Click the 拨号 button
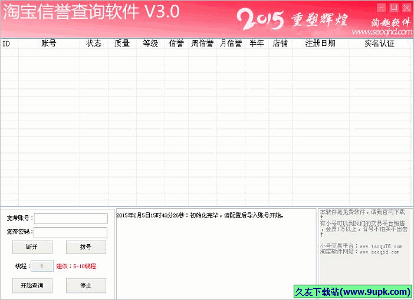Image resolution: width=414 pixels, height=300 pixels. pyautogui.click(x=86, y=247)
